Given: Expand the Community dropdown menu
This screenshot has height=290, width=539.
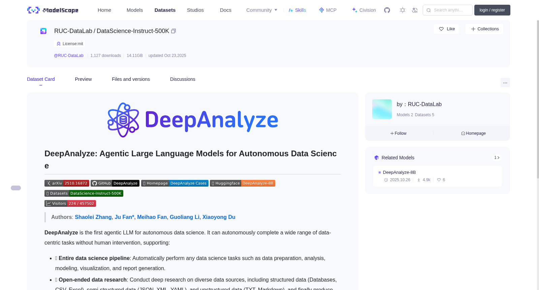Looking at the screenshot, I should tap(262, 10).
